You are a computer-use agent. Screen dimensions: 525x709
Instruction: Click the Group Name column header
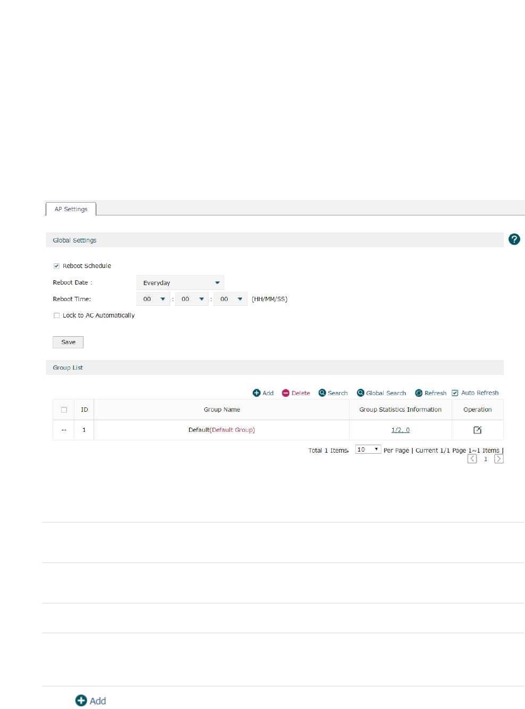222,410
